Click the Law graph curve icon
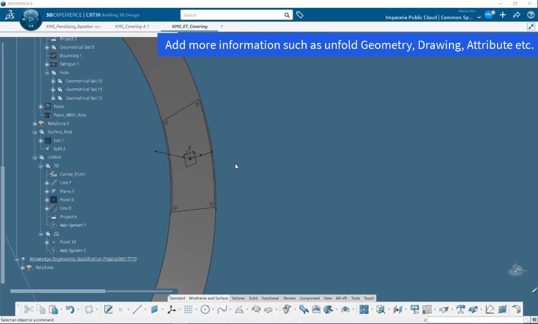Screen dimensions: 538x324 490,309
